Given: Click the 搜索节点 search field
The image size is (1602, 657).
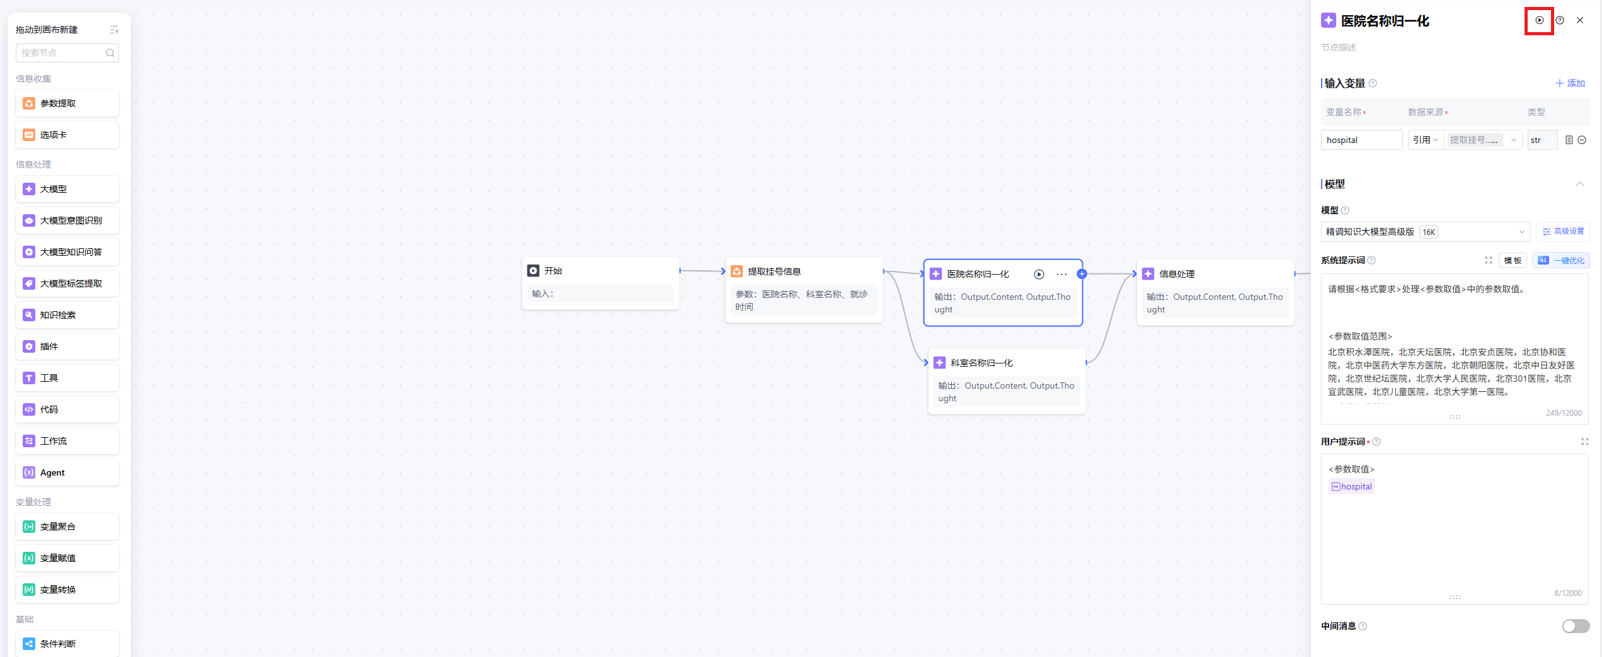Looking at the screenshot, I should point(62,53).
